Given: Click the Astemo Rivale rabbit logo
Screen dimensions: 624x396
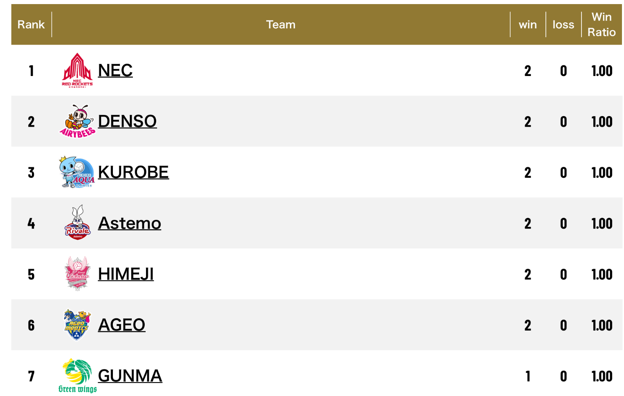Looking at the screenshot, I should 77,223.
